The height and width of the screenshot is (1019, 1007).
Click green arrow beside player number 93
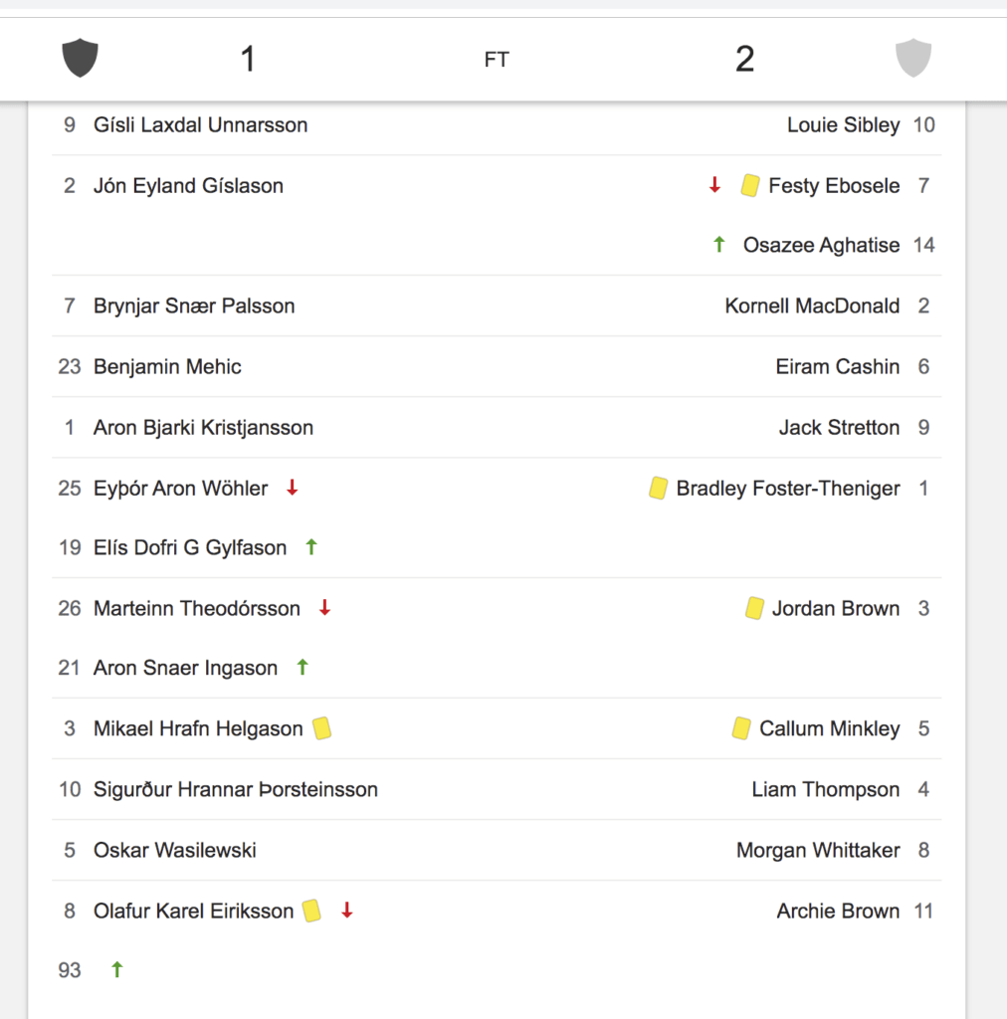[117, 969]
